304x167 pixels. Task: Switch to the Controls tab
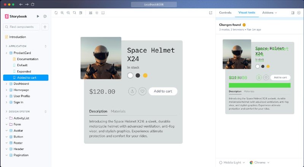coord(225,13)
